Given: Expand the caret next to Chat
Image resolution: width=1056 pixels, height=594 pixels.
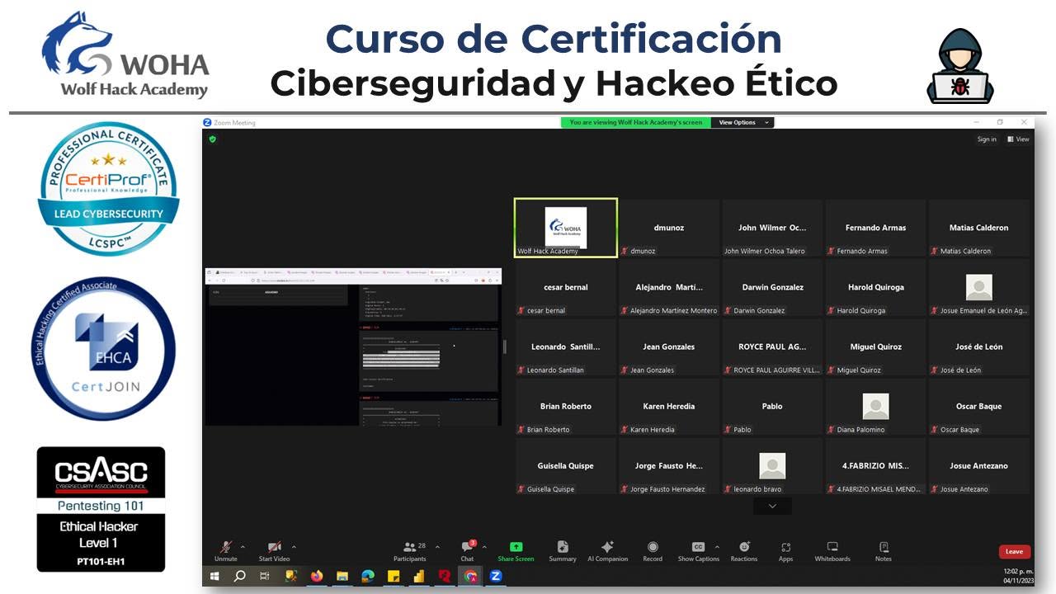Looking at the screenshot, I should (x=484, y=546).
